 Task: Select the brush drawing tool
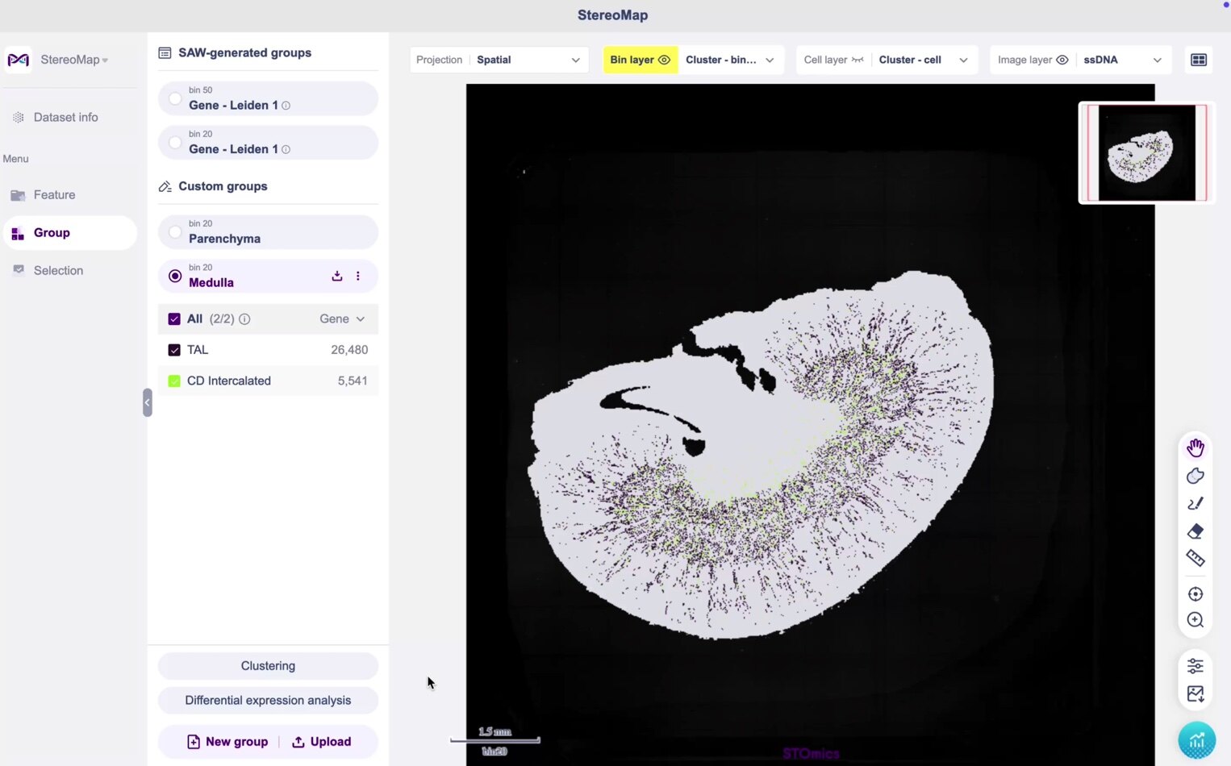click(1196, 503)
